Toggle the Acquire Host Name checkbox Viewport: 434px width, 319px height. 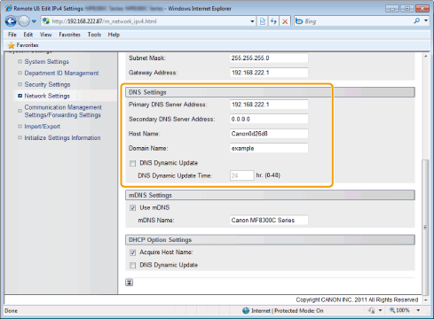point(132,253)
